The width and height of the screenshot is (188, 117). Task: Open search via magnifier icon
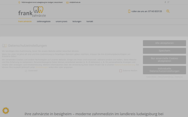click(x=168, y=11)
